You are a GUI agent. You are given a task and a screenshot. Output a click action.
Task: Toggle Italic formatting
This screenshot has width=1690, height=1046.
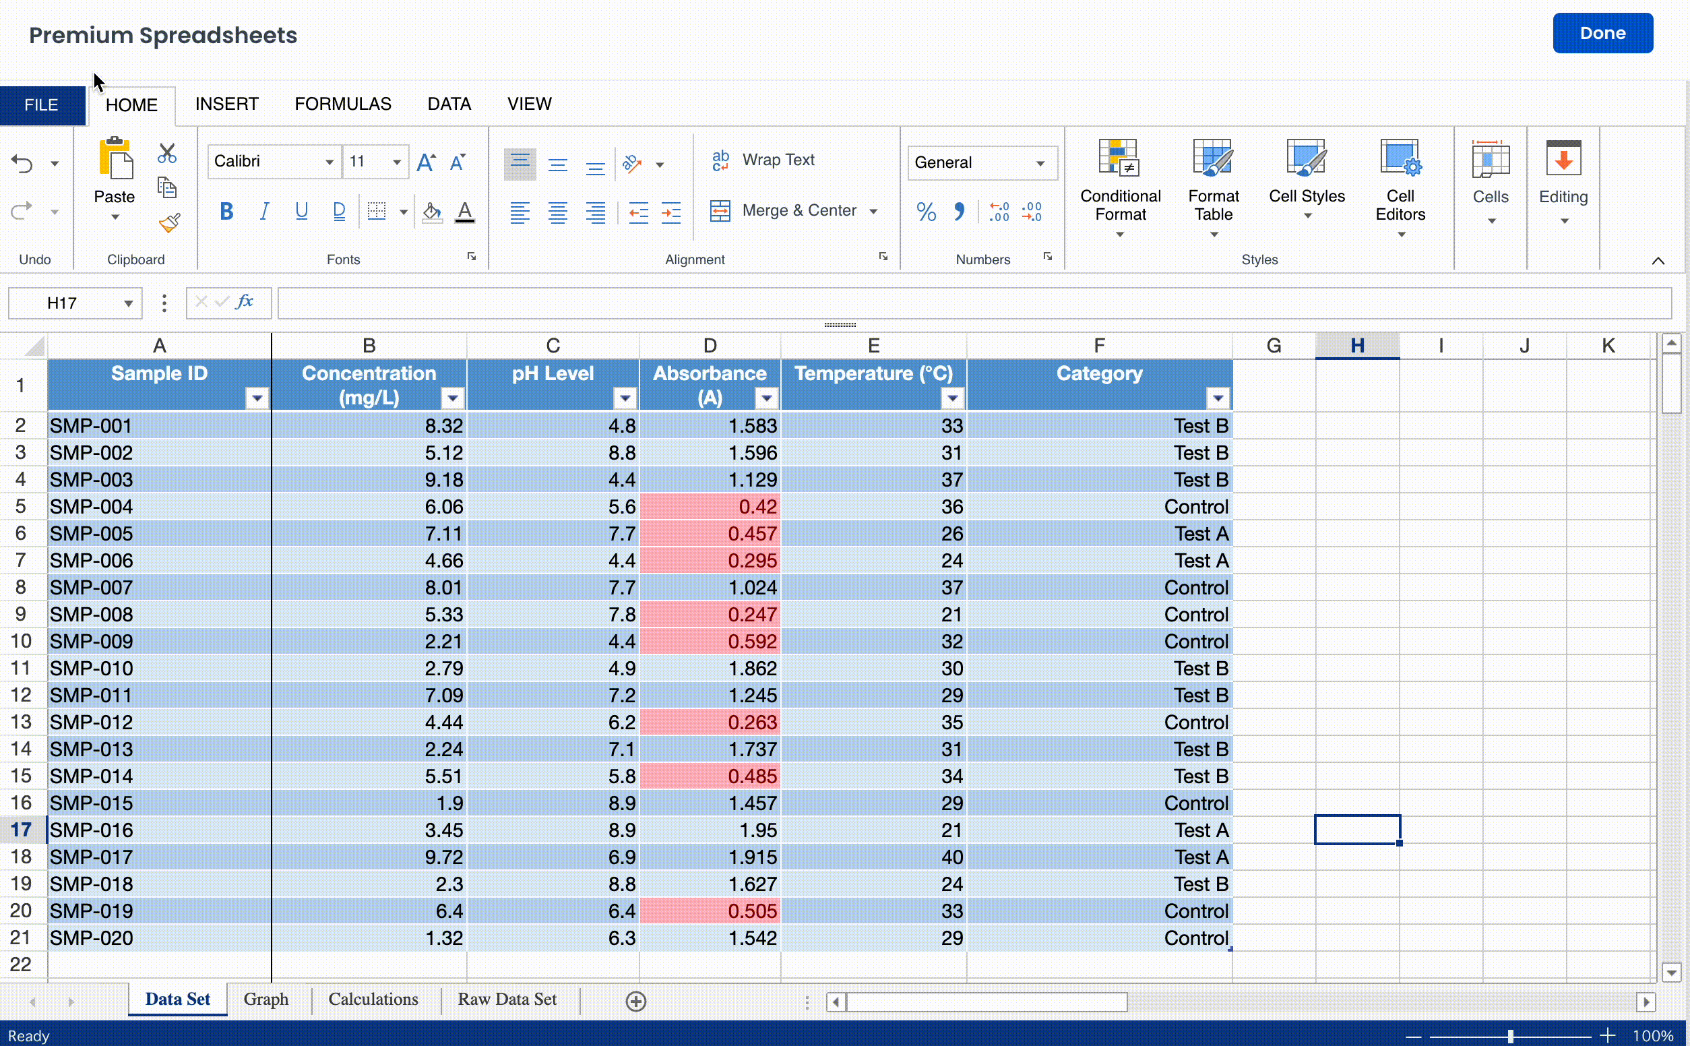pyautogui.click(x=263, y=211)
